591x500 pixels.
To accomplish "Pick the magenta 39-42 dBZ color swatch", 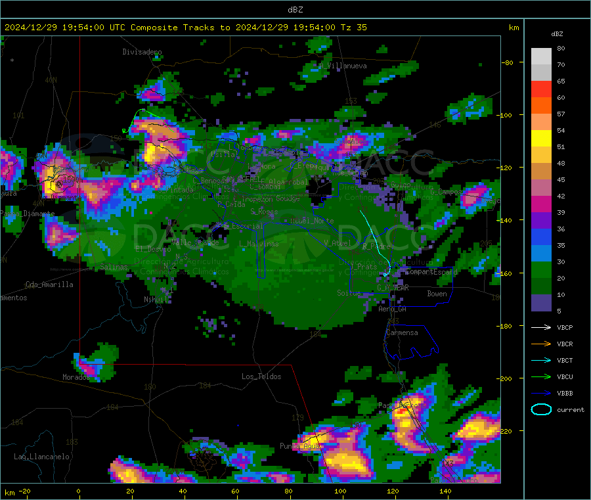I will pos(541,204).
